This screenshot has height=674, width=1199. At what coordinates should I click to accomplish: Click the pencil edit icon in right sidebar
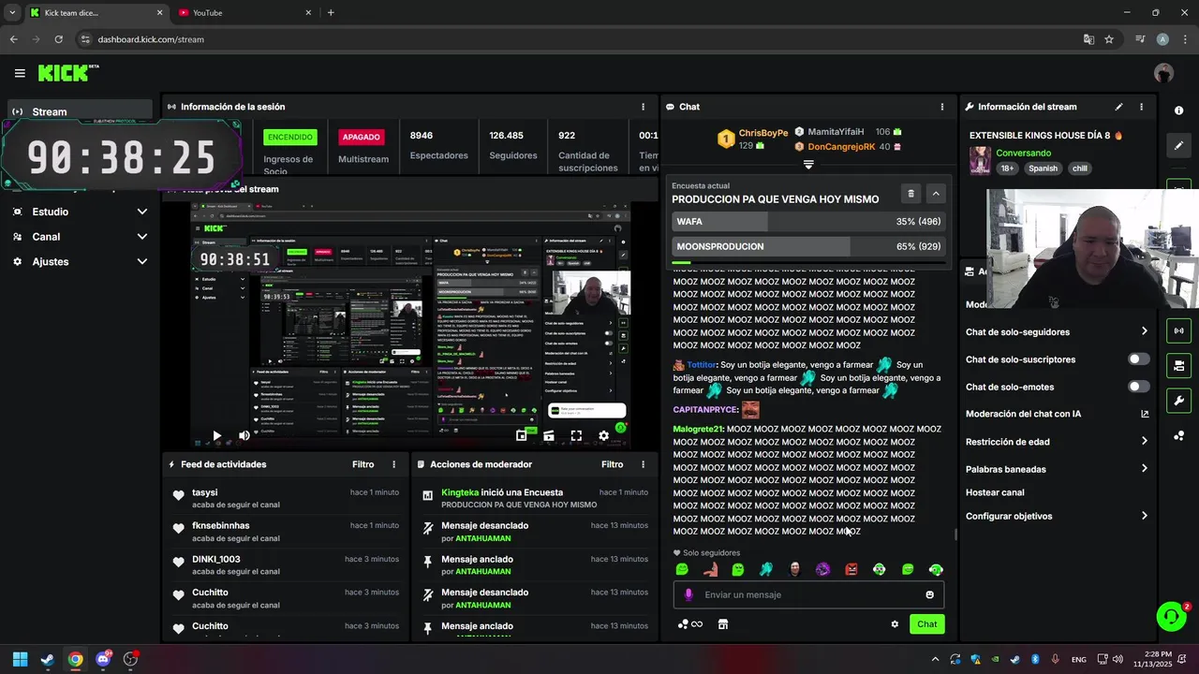click(1178, 145)
